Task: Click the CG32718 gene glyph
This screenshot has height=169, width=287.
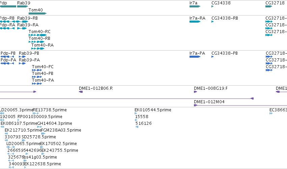Action: (269, 6)
